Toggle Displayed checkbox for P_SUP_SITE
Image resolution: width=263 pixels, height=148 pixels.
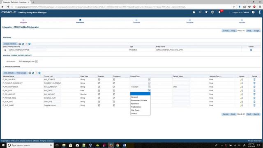(114, 102)
